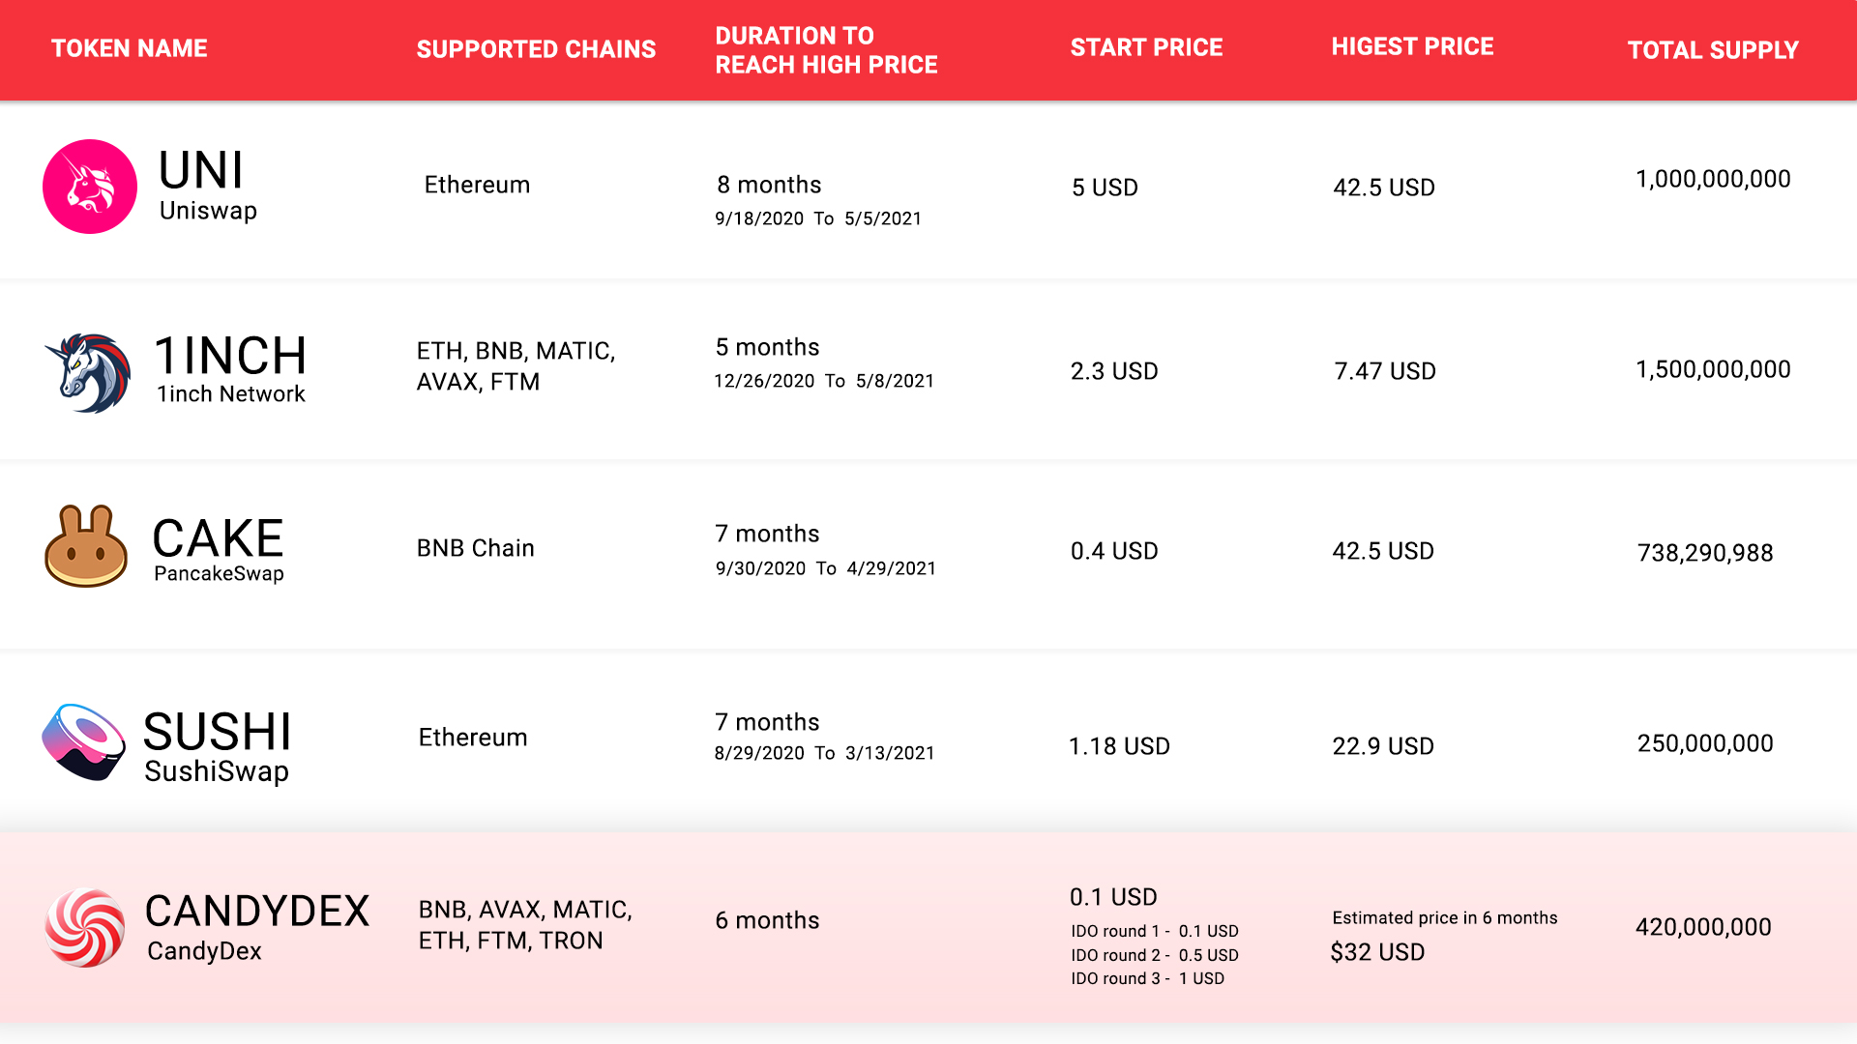The image size is (1857, 1044).
Task: Click CandyDex total supply 420,000,000
Action: pyautogui.click(x=1703, y=927)
